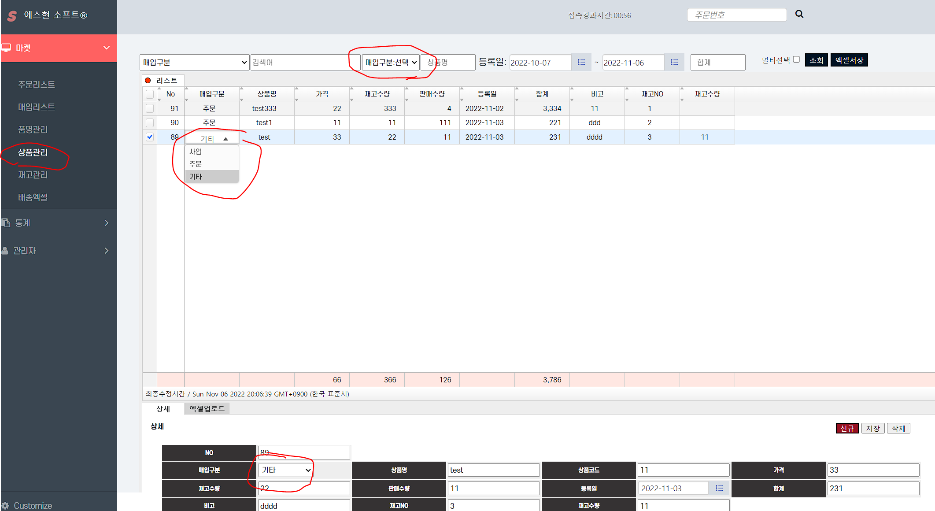Check the row 91 checkbox
The image size is (935, 511).
(x=150, y=108)
